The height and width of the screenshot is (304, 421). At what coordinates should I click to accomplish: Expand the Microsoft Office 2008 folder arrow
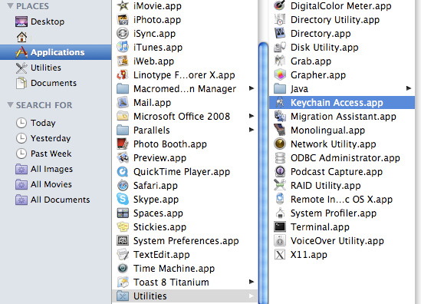252,116
